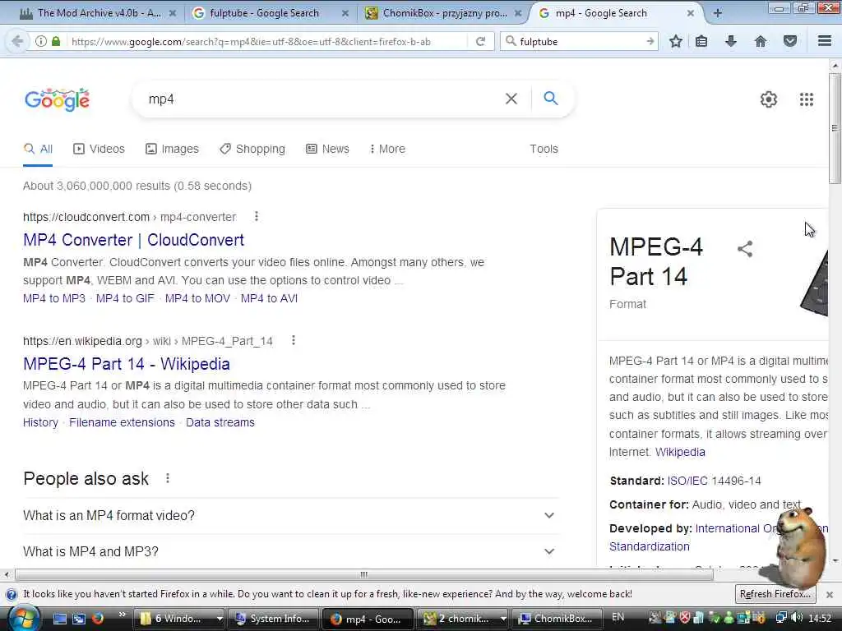Select the News results filter

point(327,149)
